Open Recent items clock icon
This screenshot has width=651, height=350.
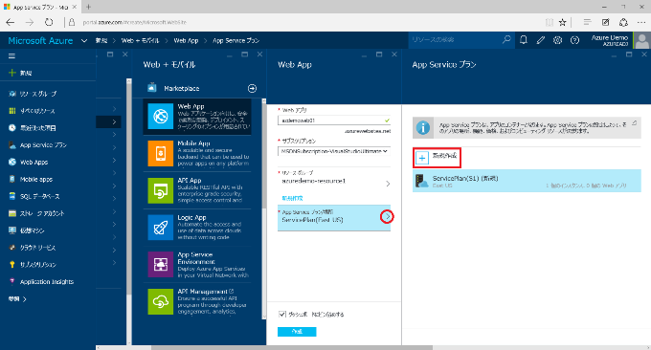click(x=12, y=128)
